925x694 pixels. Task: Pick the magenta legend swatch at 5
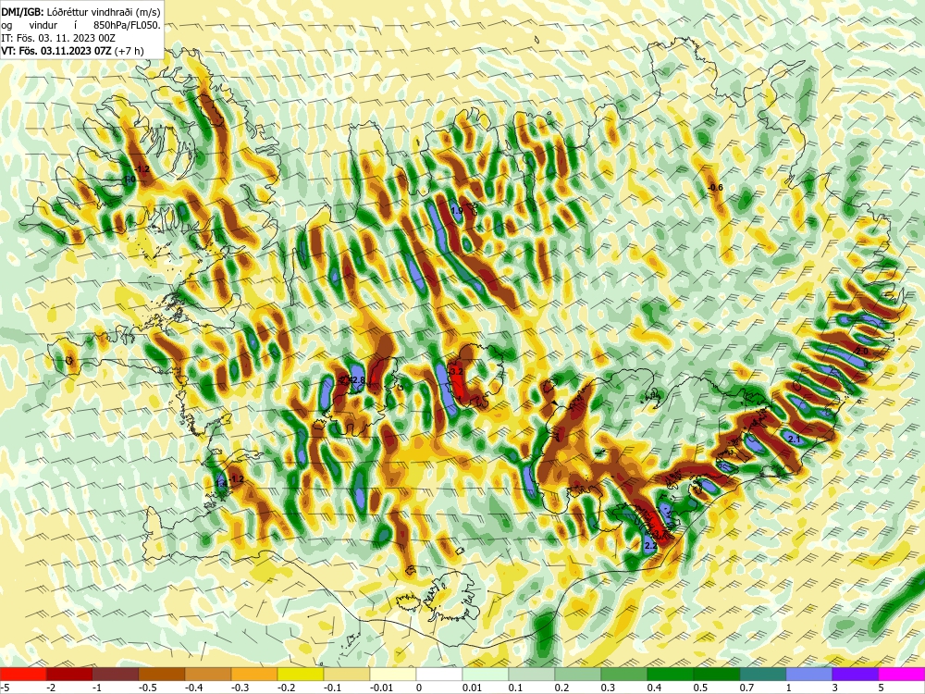[x=902, y=674]
